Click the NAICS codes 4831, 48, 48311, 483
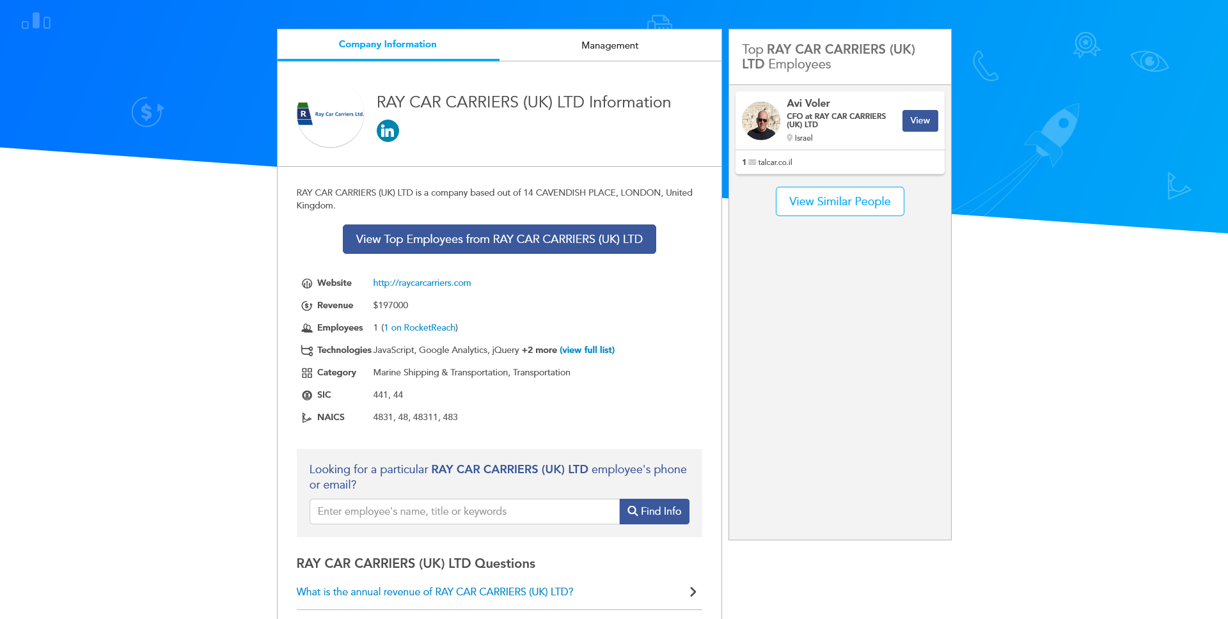1228x619 pixels. [416, 417]
